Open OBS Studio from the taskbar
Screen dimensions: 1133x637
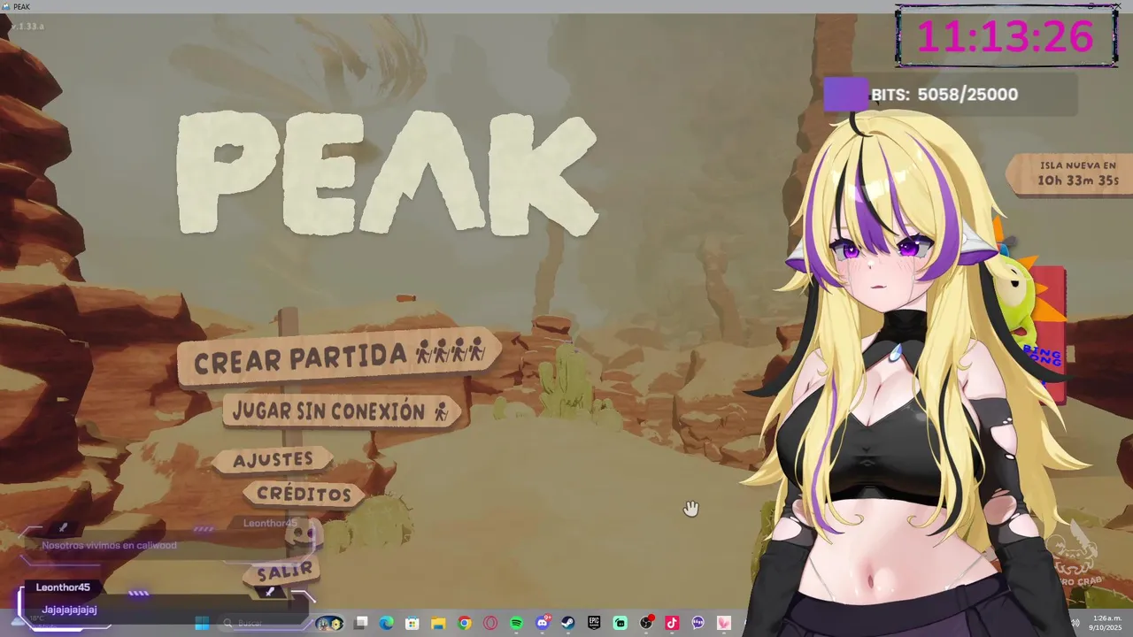click(646, 623)
